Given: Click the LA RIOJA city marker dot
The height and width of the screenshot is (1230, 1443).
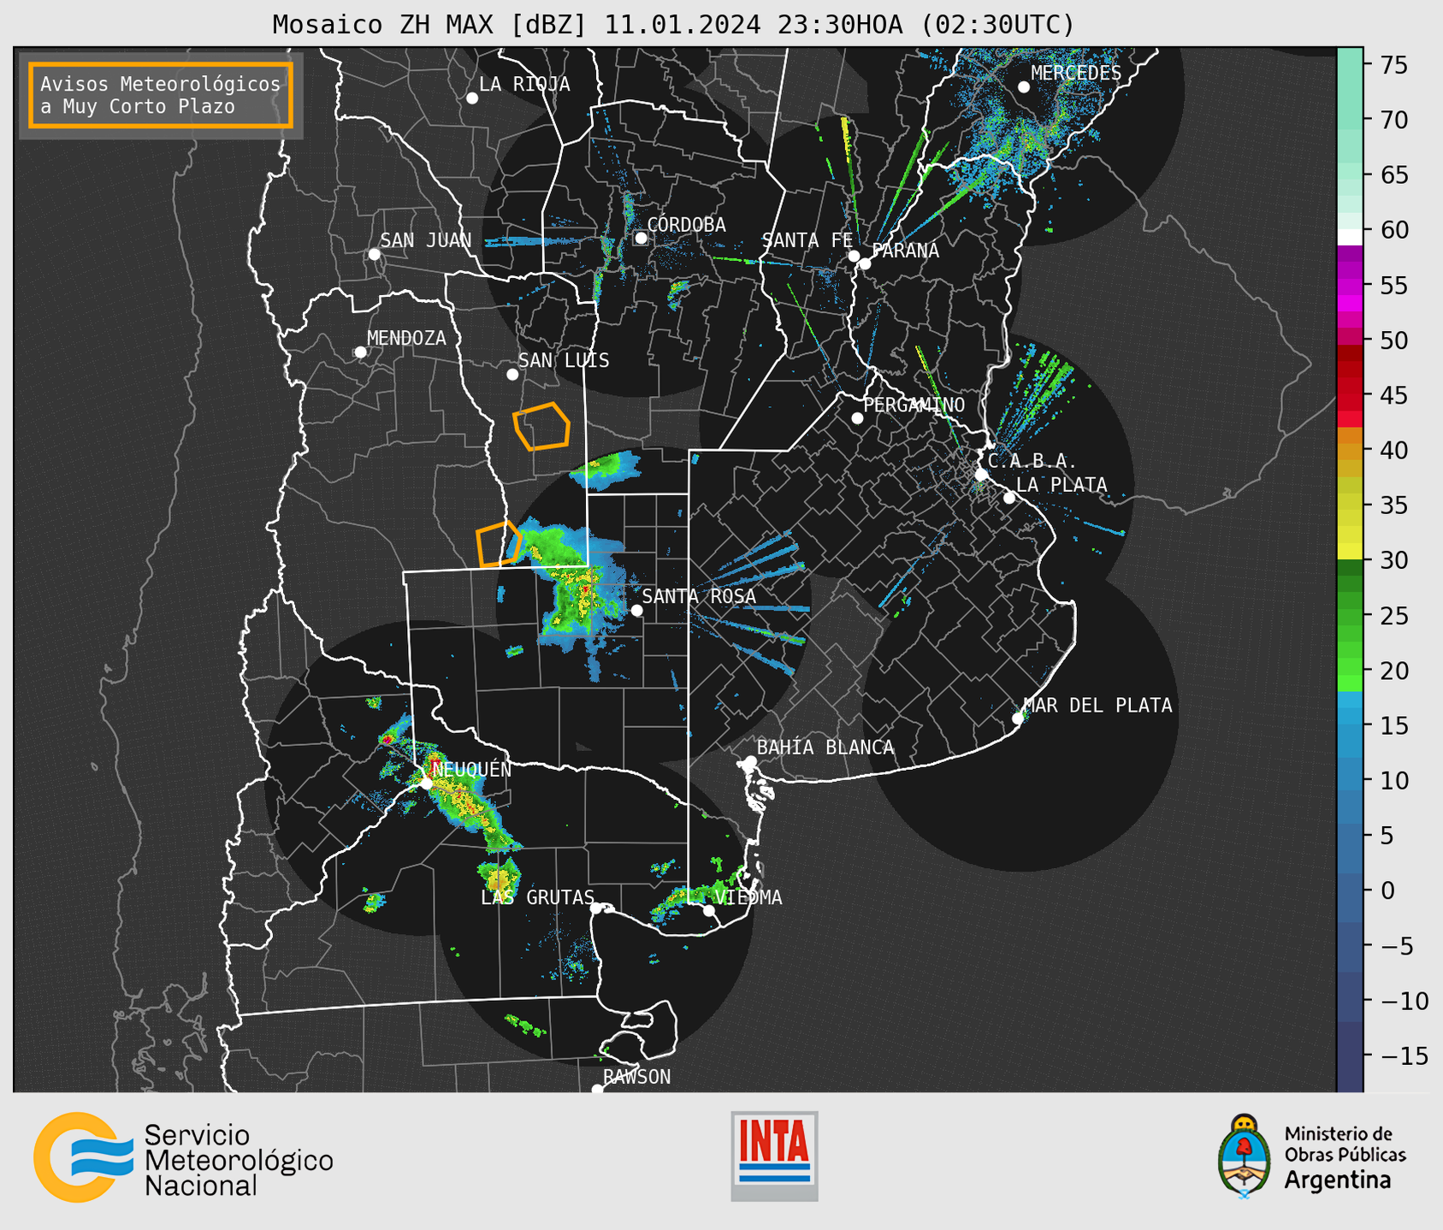Looking at the screenshot, I should [472, 98].
